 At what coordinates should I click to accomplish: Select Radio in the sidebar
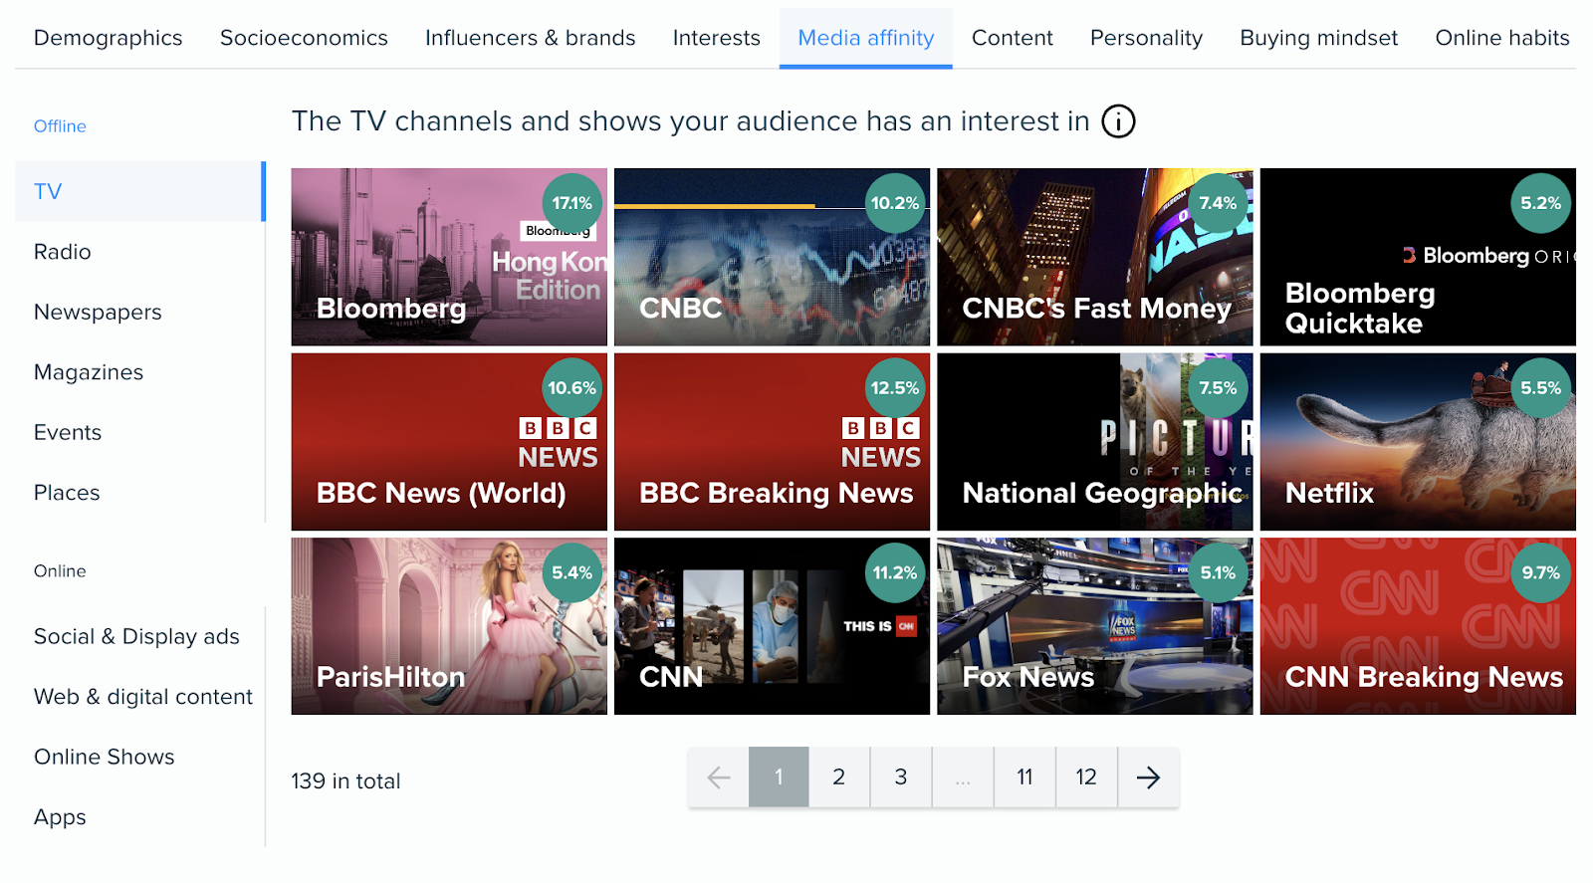(63, 252)
